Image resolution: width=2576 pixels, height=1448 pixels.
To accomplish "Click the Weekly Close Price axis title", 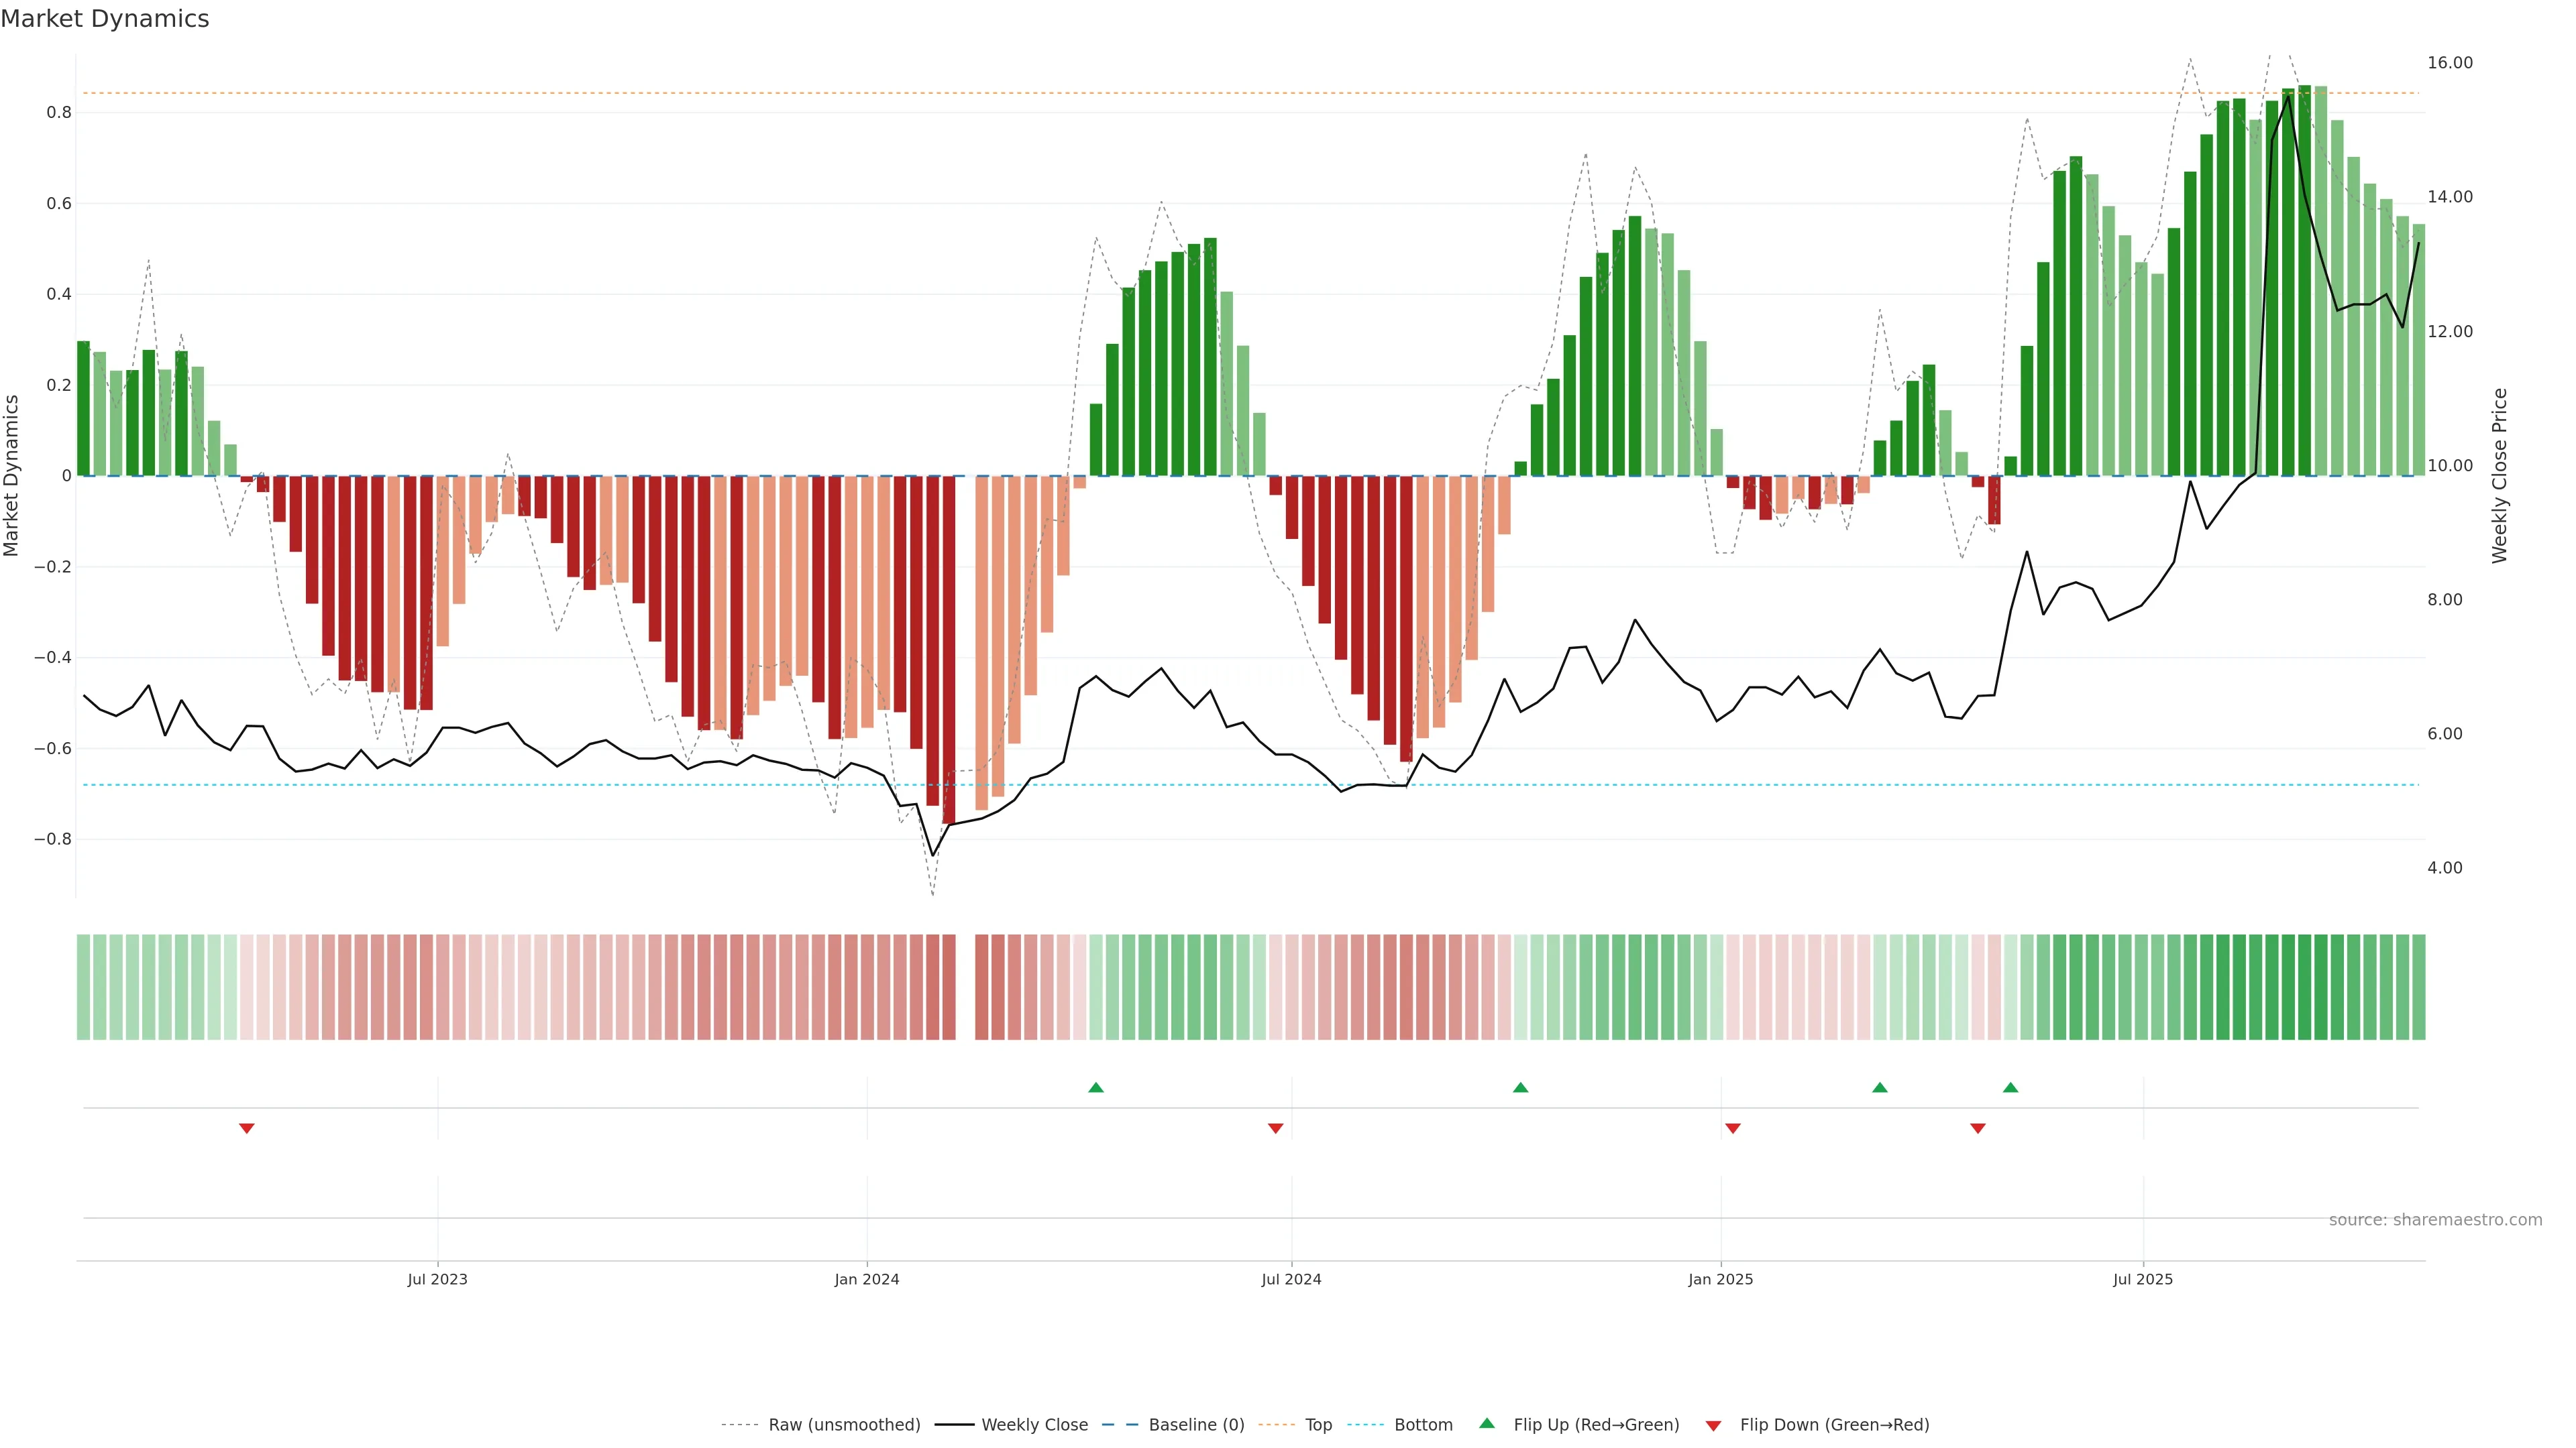I will [2499, 476].
